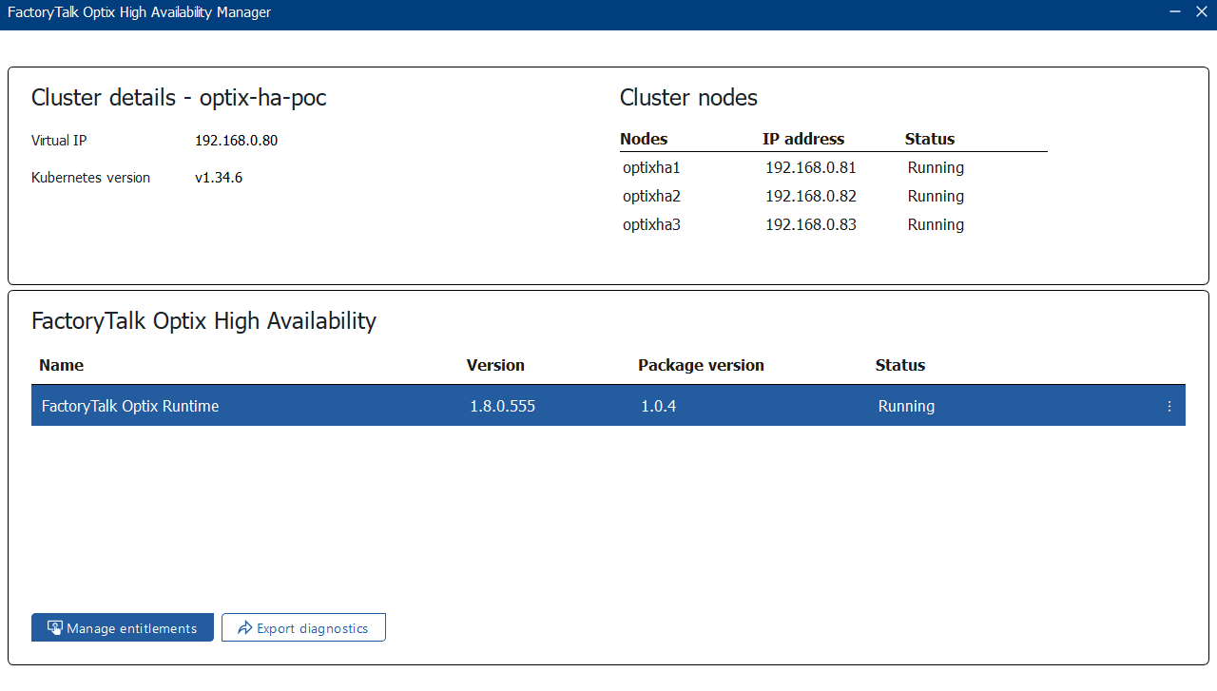The height and width of the screenshot is (691, 1217).
Task: Click IP address 192.168.0.82
Action: click(811, 197)
